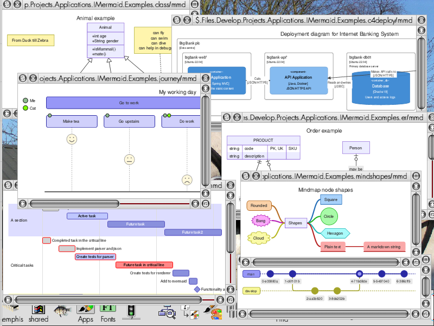Click the 'Active task' Gantt bar
Viewport: 434px width, 326px height.
point(87,216)
